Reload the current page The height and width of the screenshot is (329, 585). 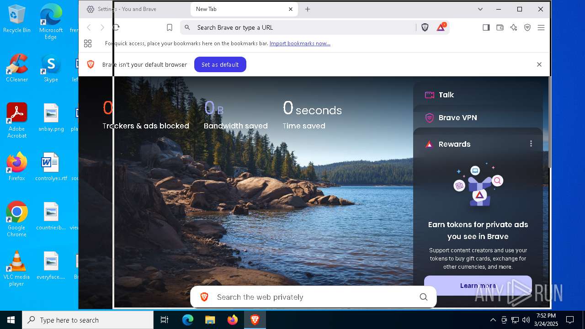pos(116,27)
